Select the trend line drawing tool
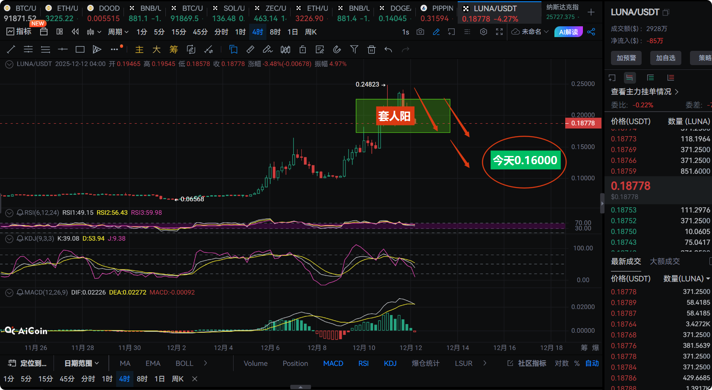The image size is (712, 390). 11,50
